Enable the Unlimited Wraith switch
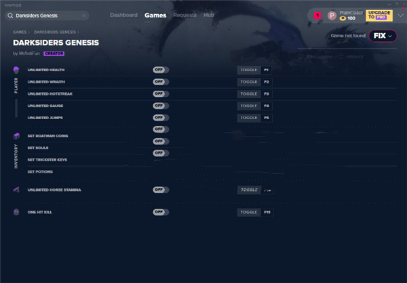 [161, 82]
